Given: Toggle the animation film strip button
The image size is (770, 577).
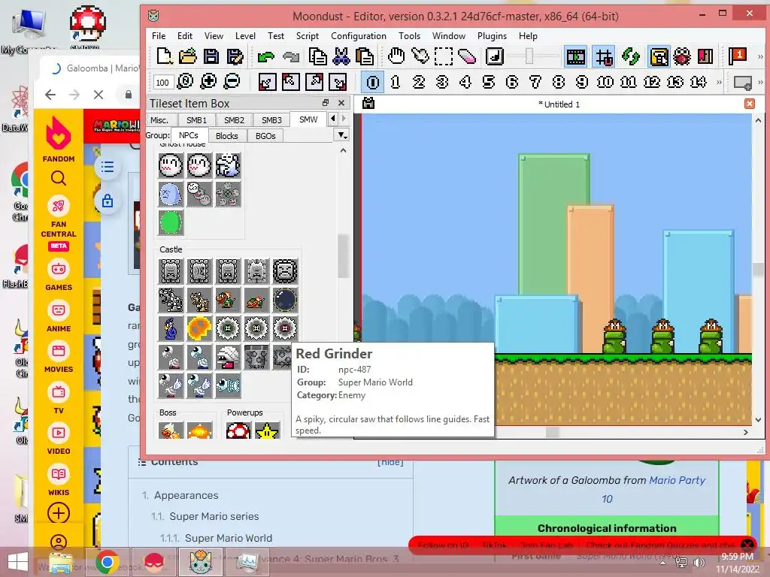Looking at the screenshot, I should 575,56.
